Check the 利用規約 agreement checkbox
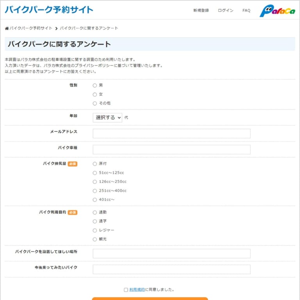Viewport: 300px width, 300px height. (126, 290)
